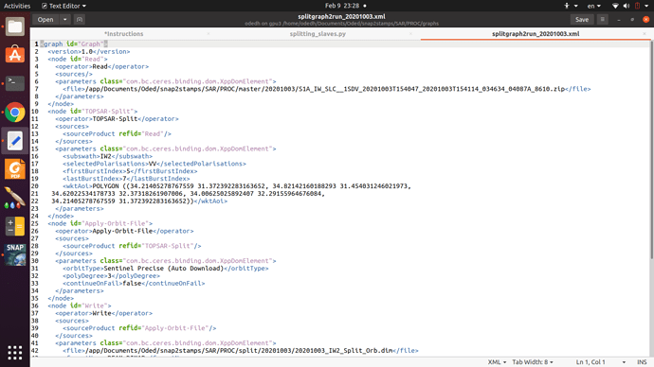The width and height of the screenshot is (654, 367).
Task: Open the Terminal dock icon
Action: [15, 83]
